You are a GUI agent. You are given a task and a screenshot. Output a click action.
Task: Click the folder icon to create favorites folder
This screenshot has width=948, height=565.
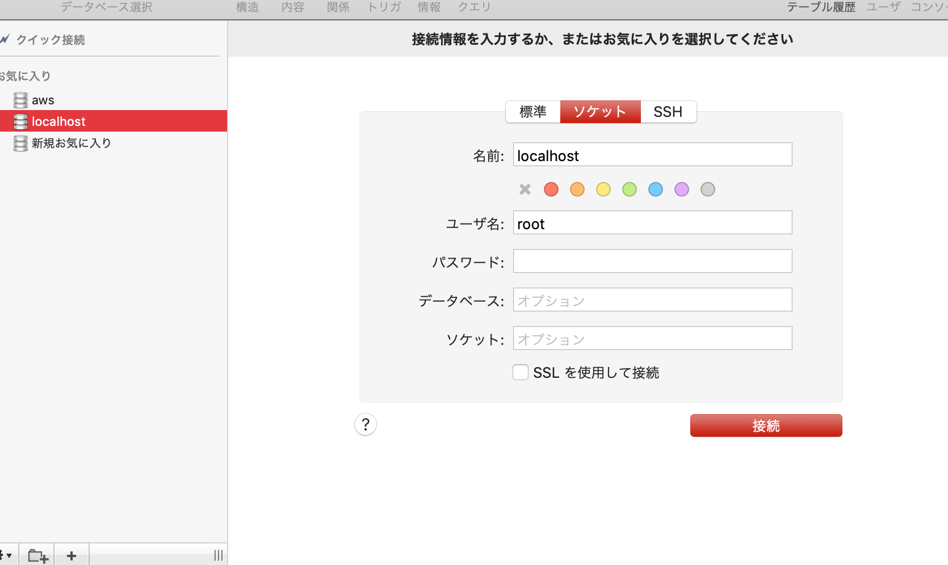tap(37, 555)
